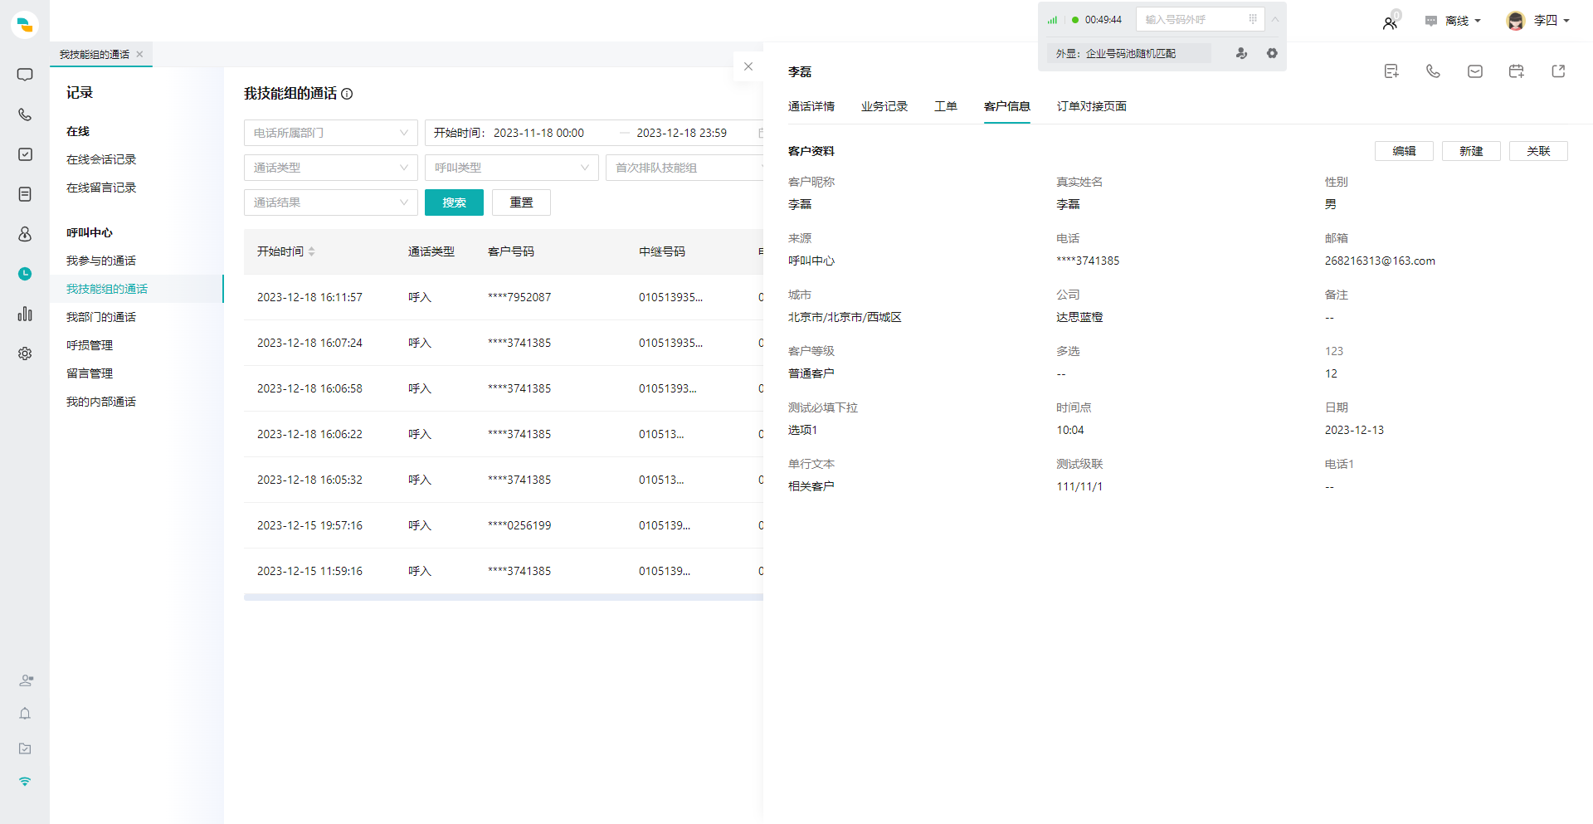Open the task checkbox sidebar icon
Viewport: 1593px width, 824px height.
(25, 154)
